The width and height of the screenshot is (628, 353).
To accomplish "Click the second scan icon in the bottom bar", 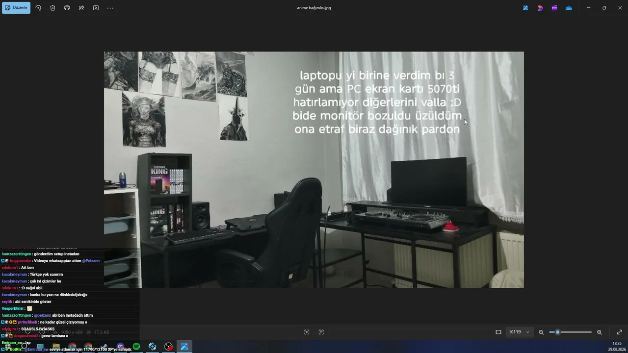I will pos(321,332).
